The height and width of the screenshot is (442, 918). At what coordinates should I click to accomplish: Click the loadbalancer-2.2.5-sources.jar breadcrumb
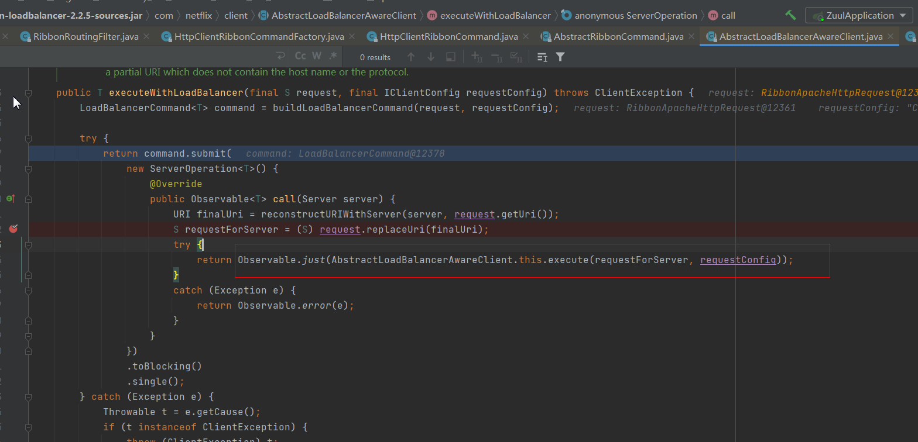(x=71, y=15)
